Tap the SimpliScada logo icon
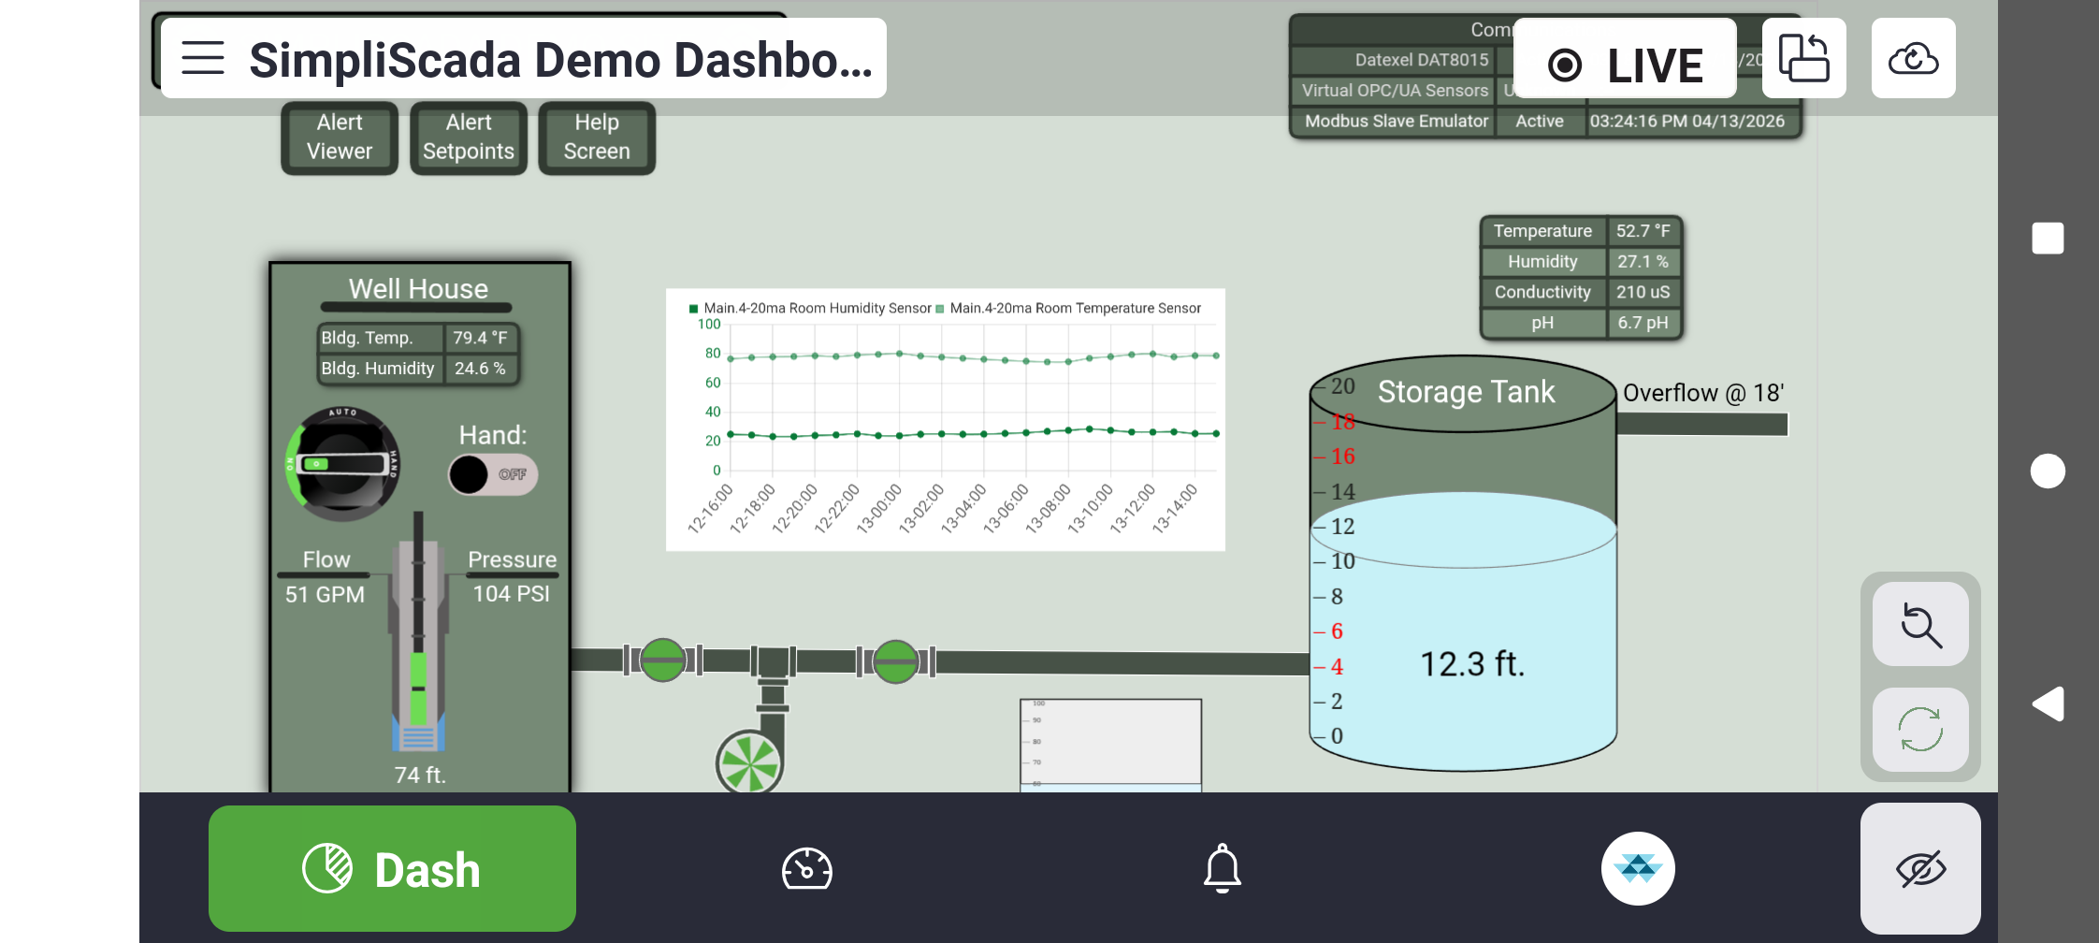The height and width of the screenshot is (943, 2099). point(1637,868)
